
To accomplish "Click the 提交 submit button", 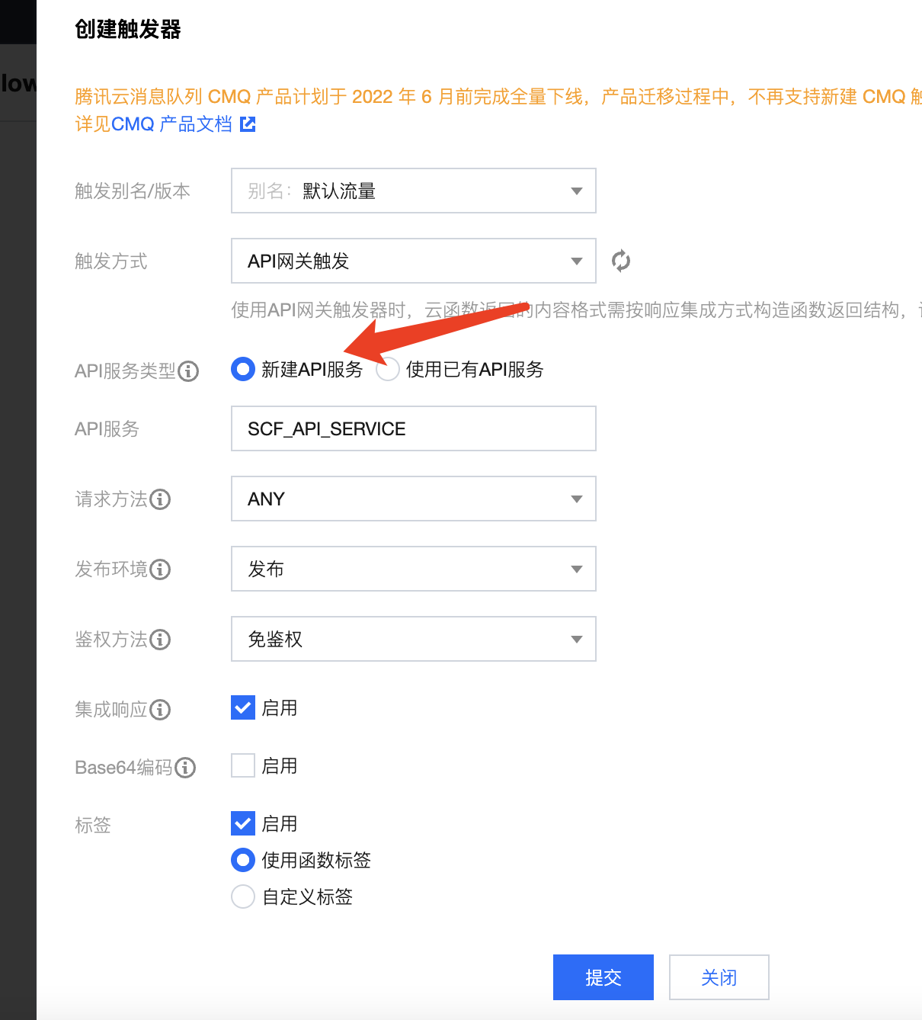I will tap(603, 977).
